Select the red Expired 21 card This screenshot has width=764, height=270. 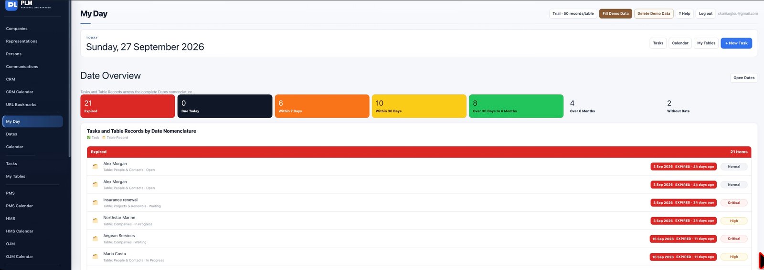(127, 106)
